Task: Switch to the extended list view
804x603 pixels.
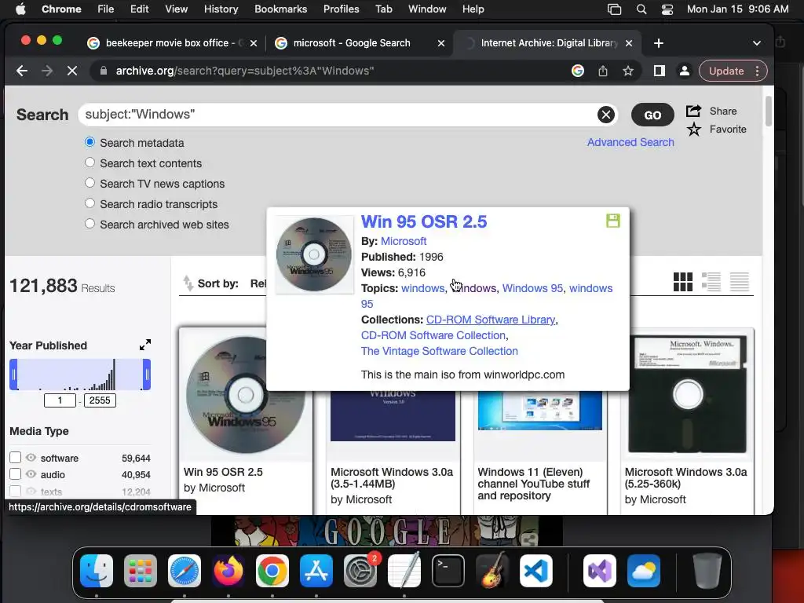Action: click(x=711, y=282)
